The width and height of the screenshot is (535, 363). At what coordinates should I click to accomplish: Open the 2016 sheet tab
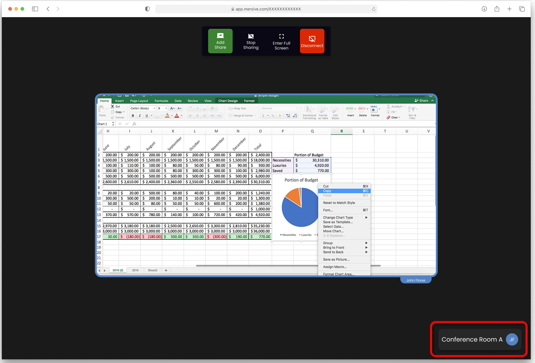click(135, 270)
